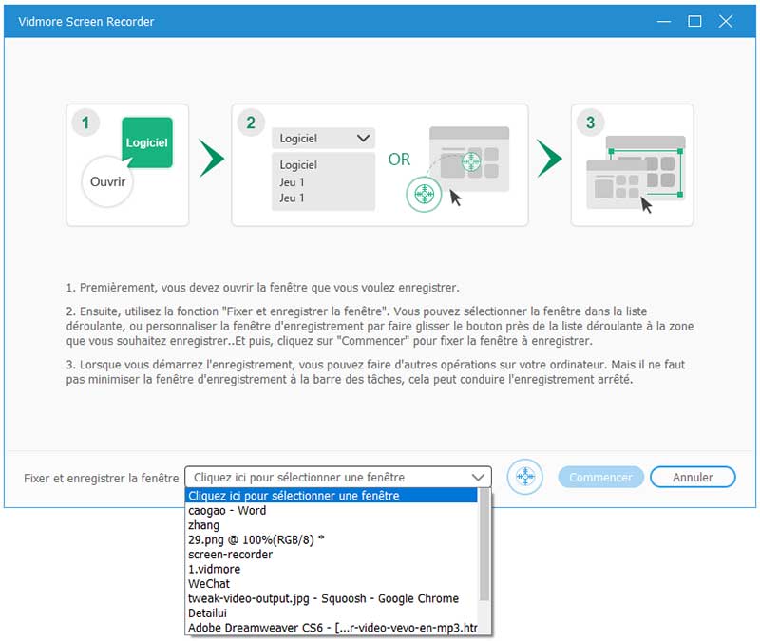The width and height of the screenshot is (760, 641).
Task: Click the Logiciel dropdown in step 2 illustration
Action: pos(323,138)
